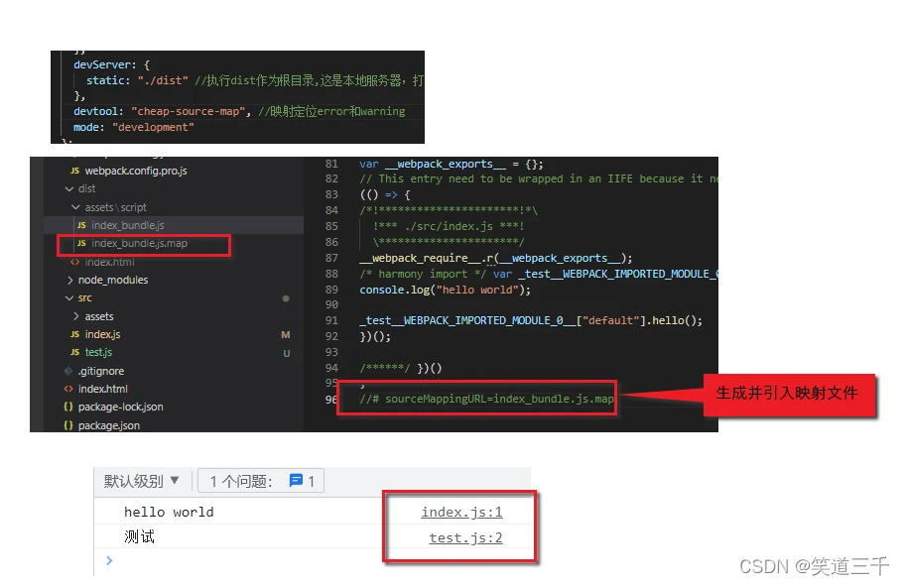This screenshot has width=905, height=585.
Task: Click the devtool cheap-source-map config line
Action: (x=239, y=111)
